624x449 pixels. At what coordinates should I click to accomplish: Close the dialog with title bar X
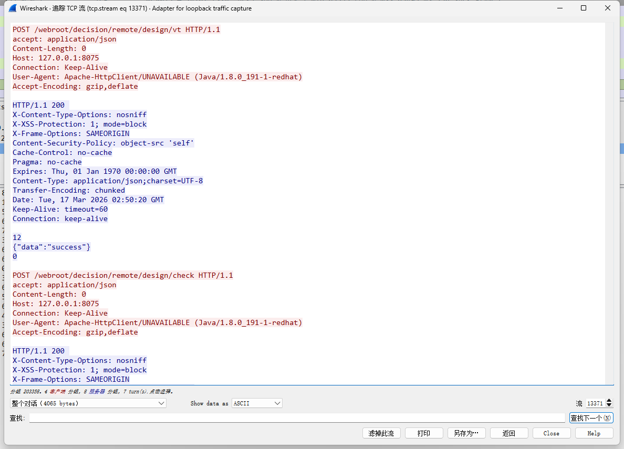(x=608, y=8)
